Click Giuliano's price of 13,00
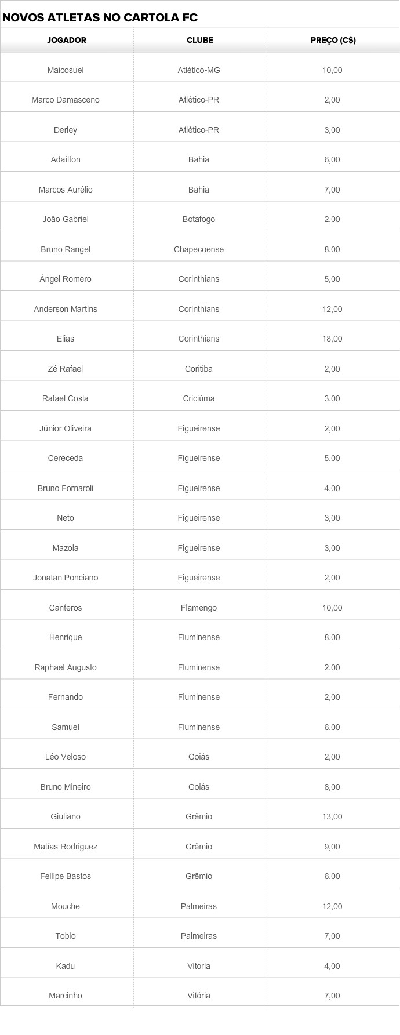 click(332, 816)
